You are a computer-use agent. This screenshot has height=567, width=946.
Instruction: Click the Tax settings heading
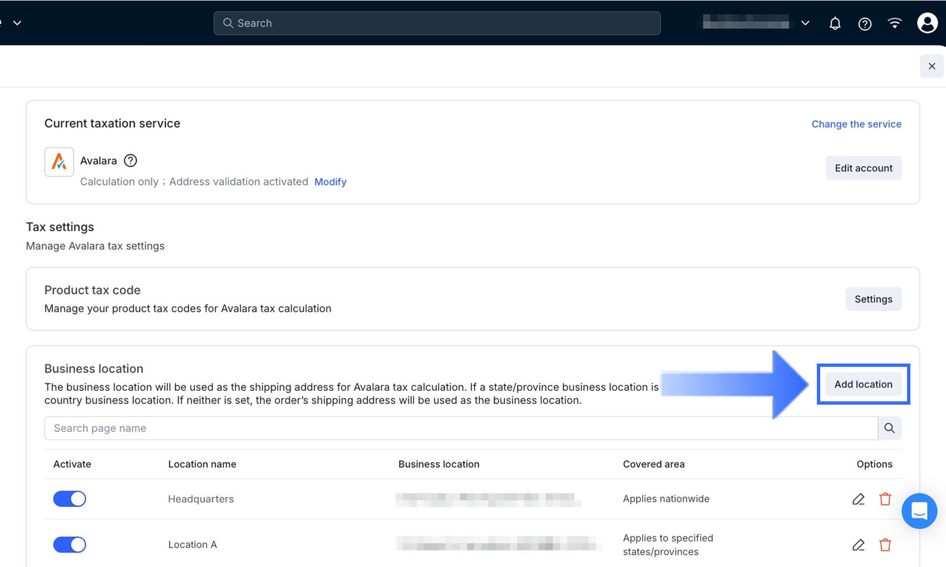coord(60,227)
